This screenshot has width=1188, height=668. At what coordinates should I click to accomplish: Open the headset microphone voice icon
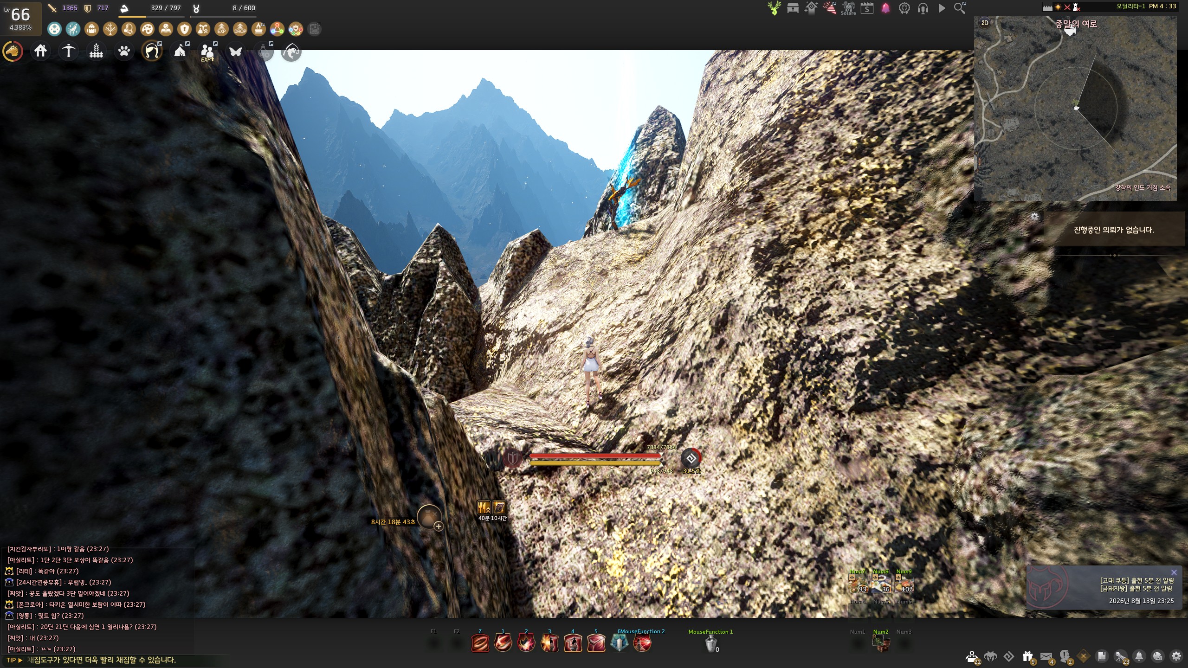(923, 8)
